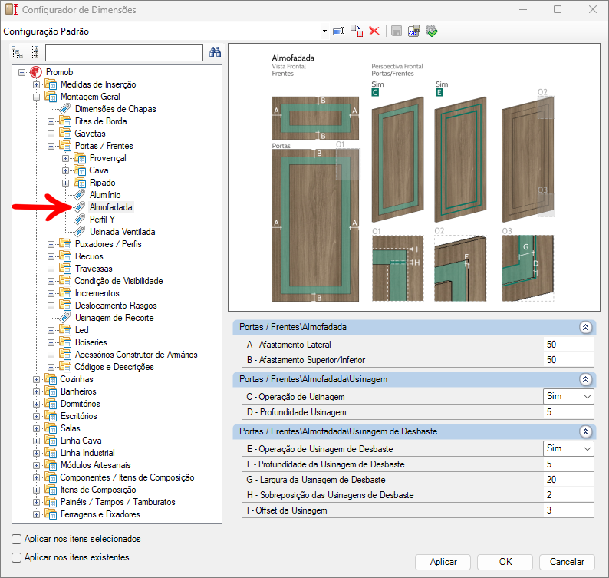609x578 pixels.
Task: Check Aplicar nos itens existentes
Action: pos(16,557)
